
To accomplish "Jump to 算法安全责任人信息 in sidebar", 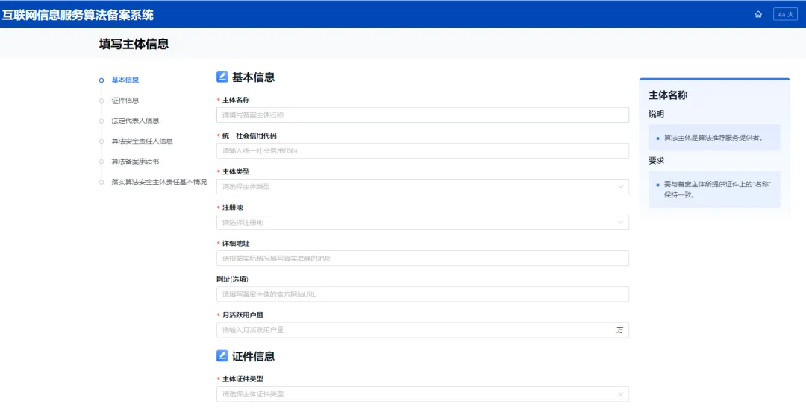I will point(142,141).
